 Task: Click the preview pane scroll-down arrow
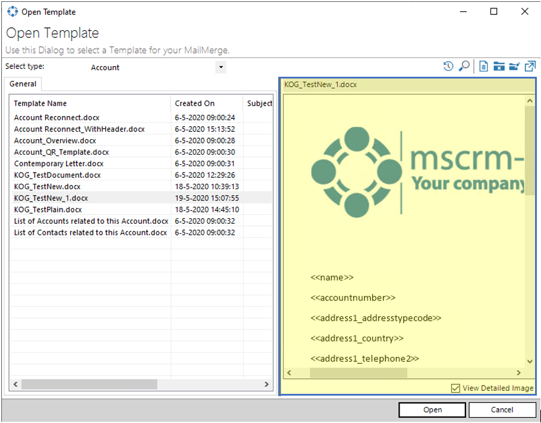click(x=530, y=362)
